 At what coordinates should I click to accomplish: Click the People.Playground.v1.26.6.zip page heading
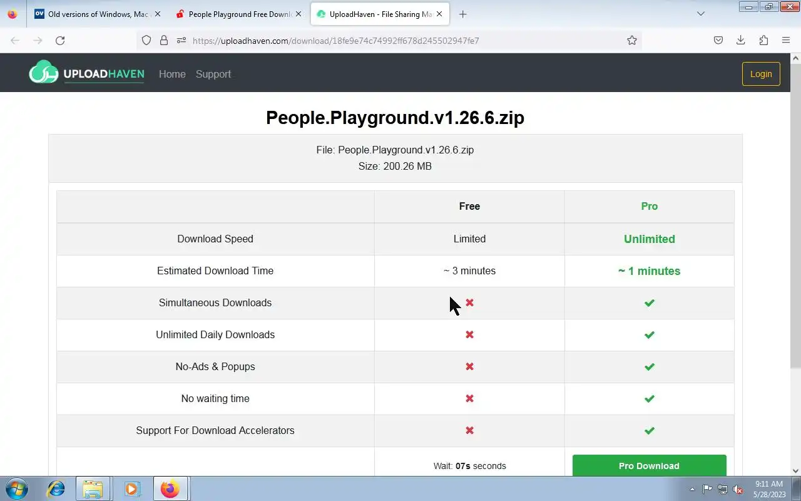click(395, 118)
